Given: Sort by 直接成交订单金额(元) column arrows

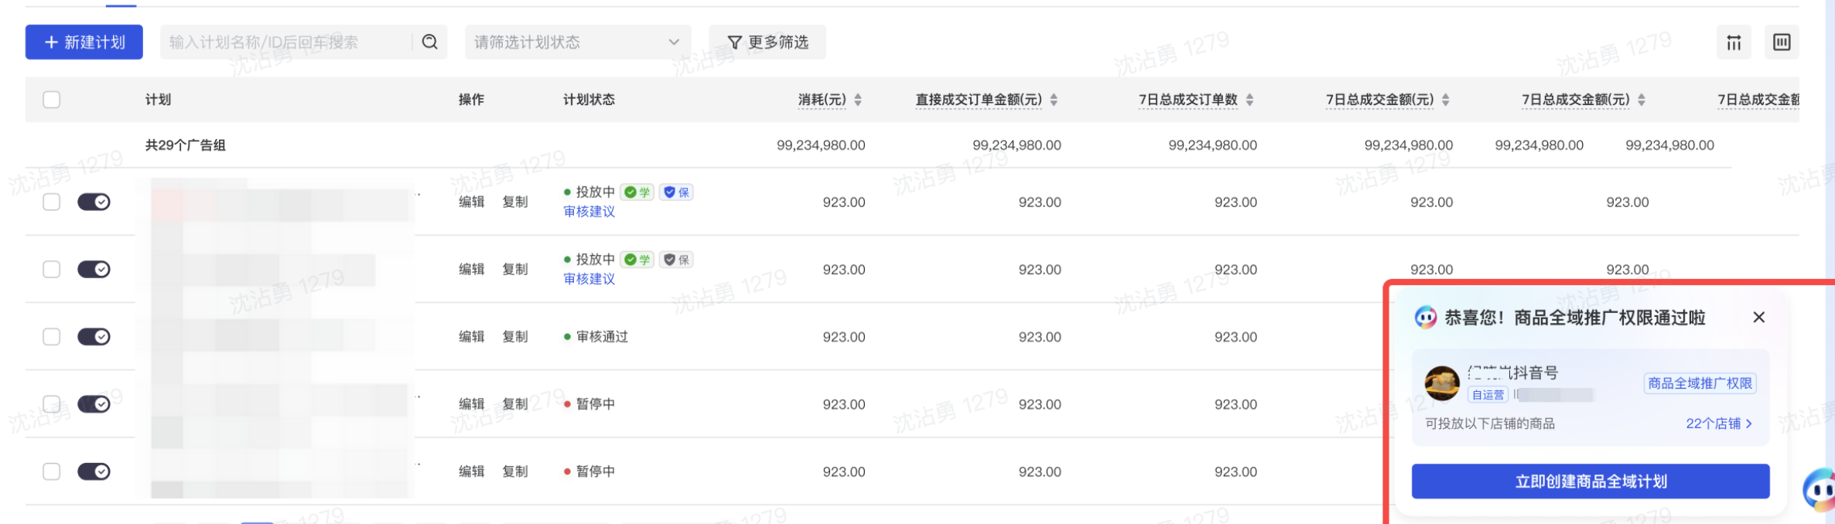Looking at the screenshot, I should (x=1054, y=100).
